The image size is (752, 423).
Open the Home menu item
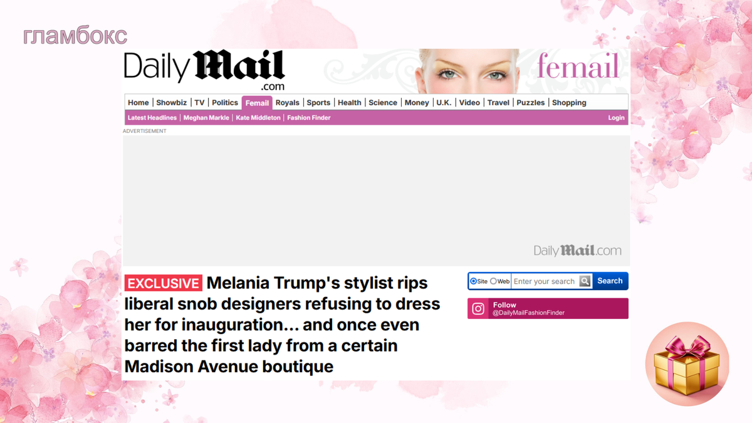138,103
